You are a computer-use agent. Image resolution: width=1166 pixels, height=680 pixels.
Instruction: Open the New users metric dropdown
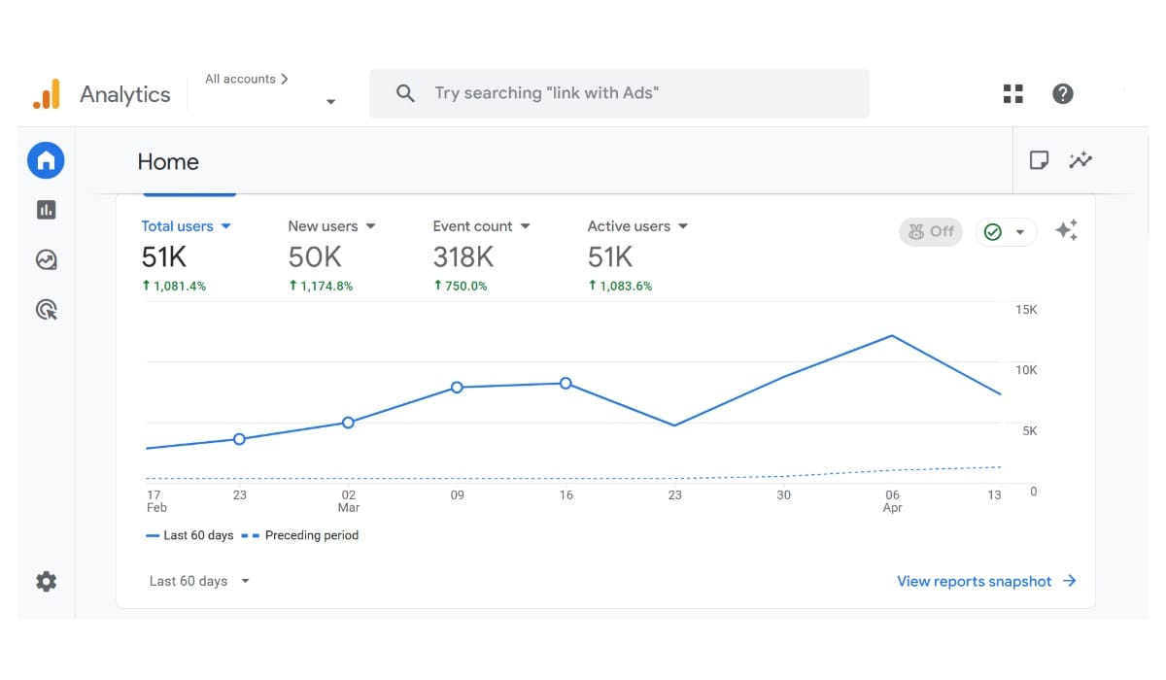332,226
